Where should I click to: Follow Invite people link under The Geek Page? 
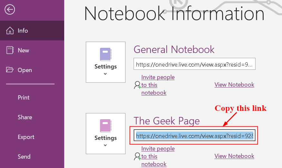158,156
